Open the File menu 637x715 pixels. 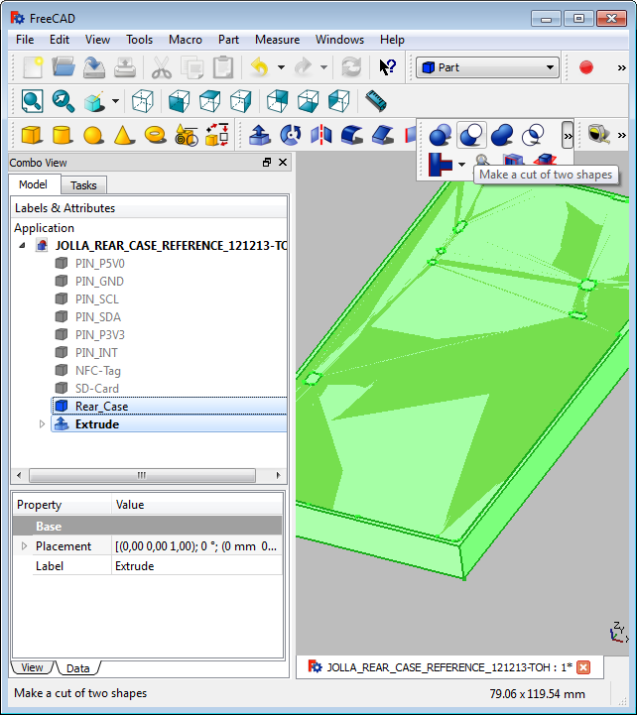(25, 40)
